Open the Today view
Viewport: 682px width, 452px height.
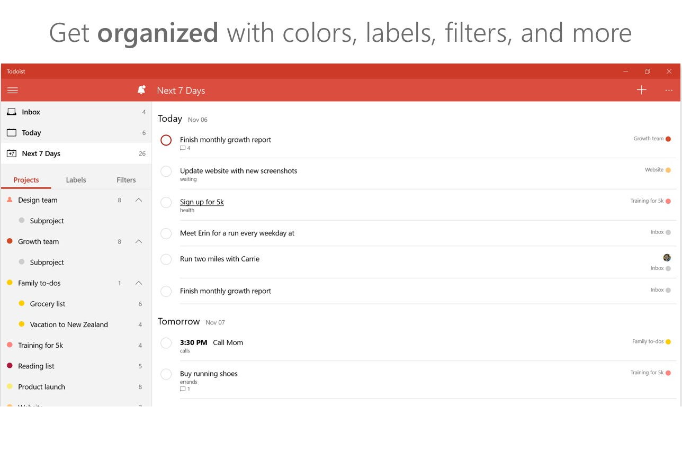coord(76,133)
